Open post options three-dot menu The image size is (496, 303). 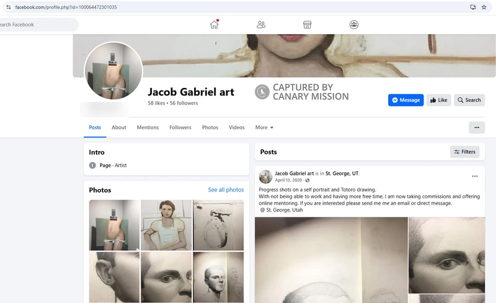(475, 176)
